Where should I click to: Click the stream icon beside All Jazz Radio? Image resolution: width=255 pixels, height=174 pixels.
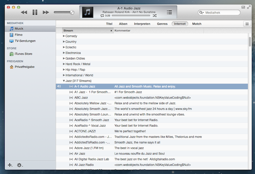pyautogui.click(x=71, y=165)
